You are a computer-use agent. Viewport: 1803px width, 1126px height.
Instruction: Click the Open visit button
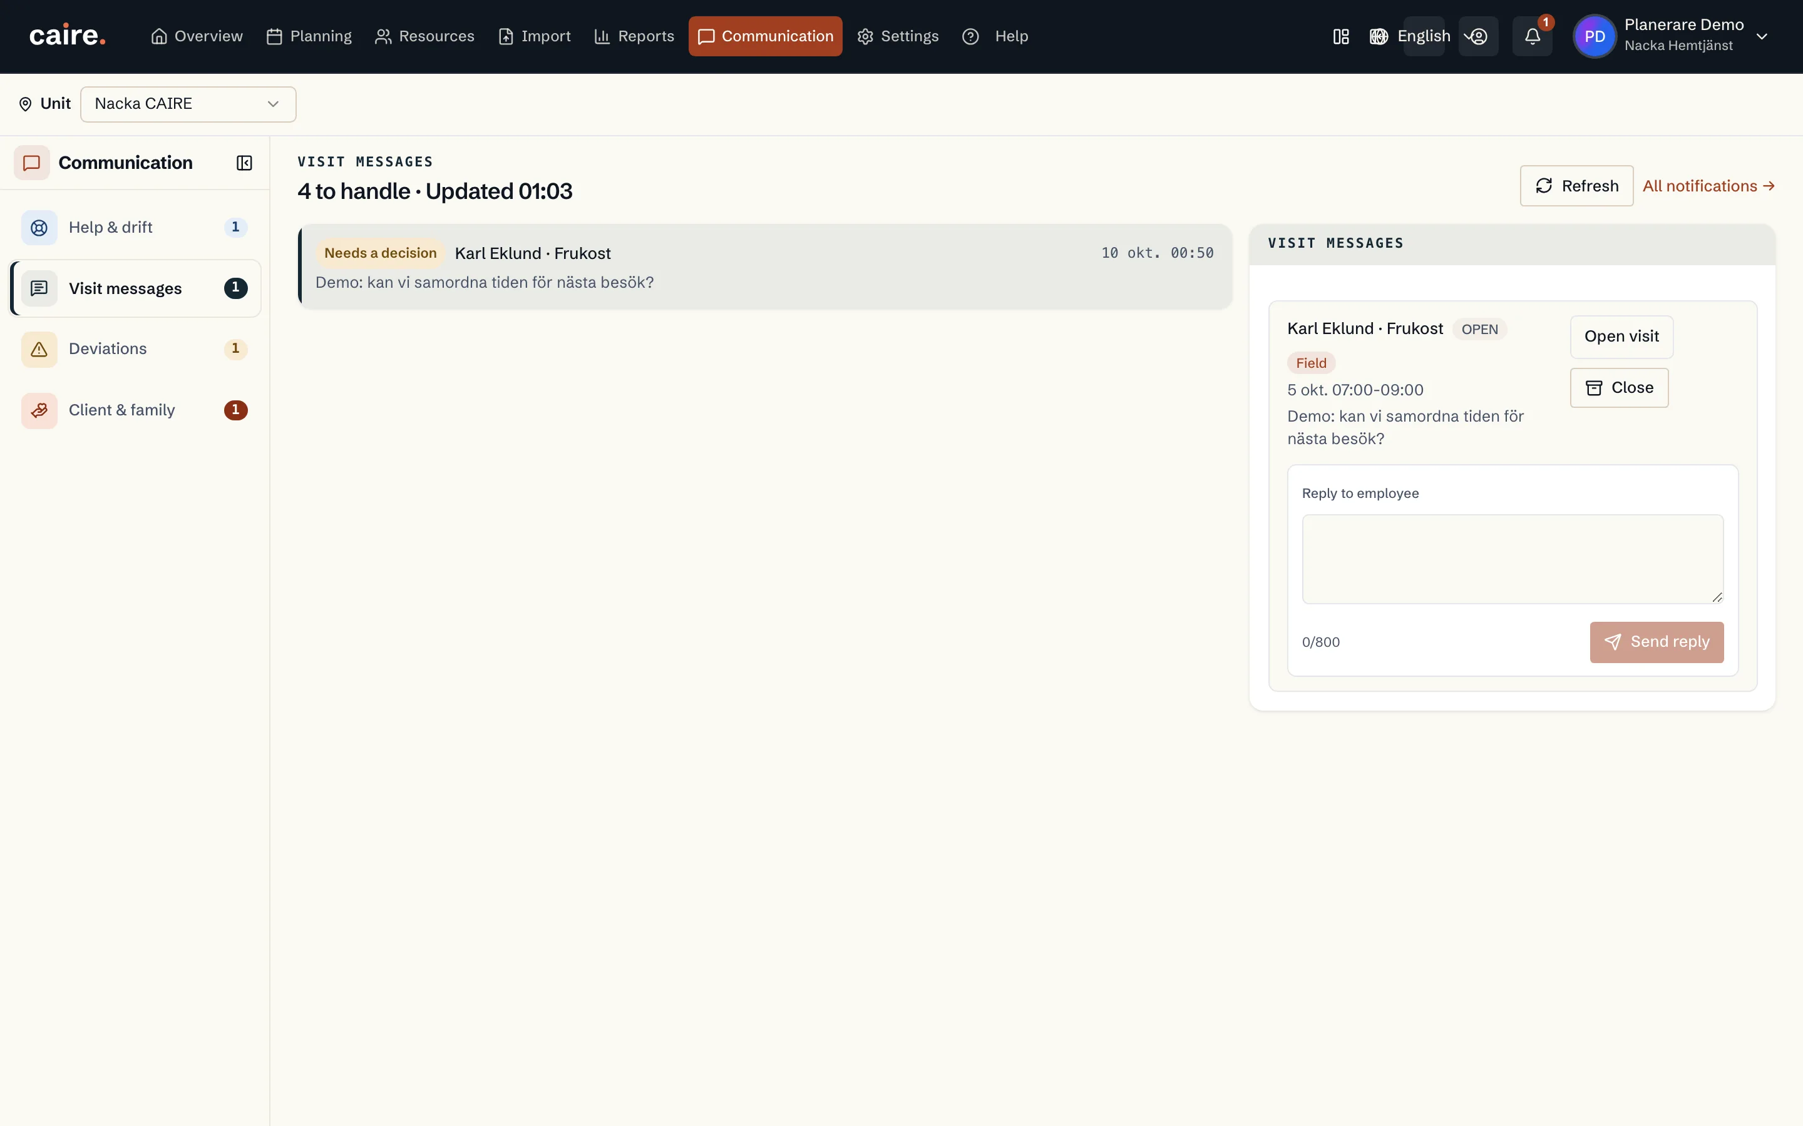1621,337
